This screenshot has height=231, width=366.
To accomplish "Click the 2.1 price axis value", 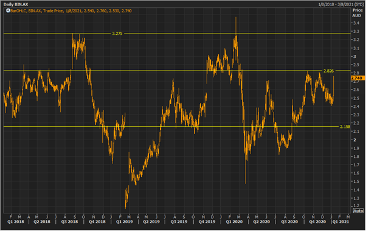I will click(356, 132).
